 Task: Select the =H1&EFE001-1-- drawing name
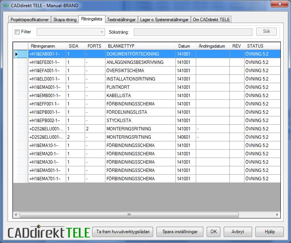[x=47, y=62]
